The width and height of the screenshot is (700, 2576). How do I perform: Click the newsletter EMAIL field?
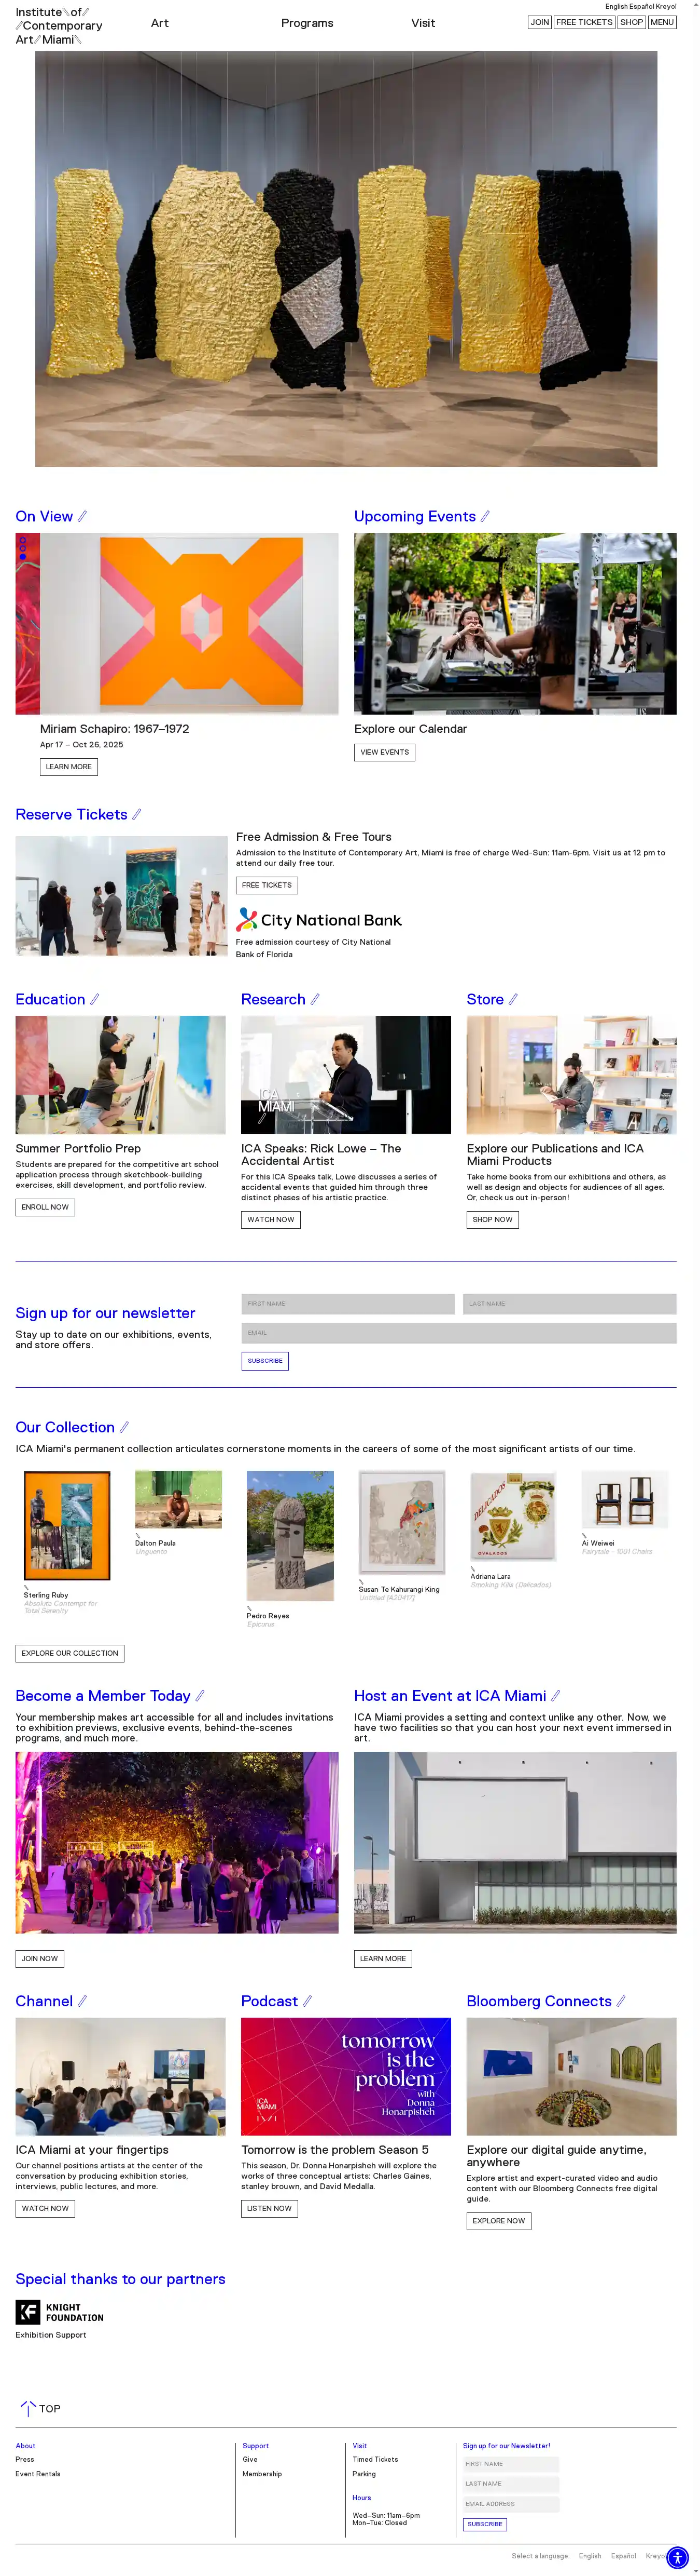458,1333
